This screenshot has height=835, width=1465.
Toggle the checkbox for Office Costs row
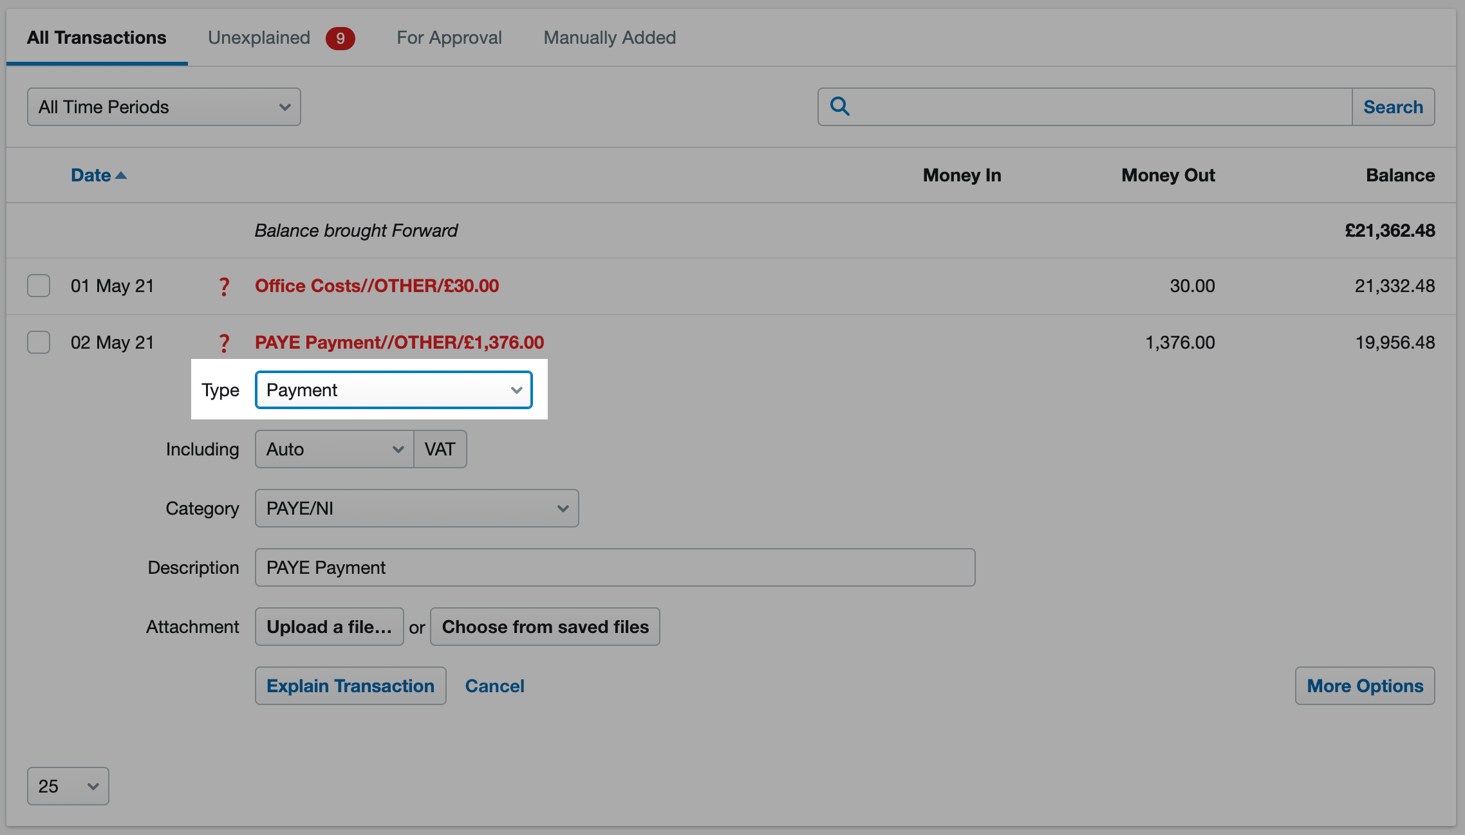[38, 285]
